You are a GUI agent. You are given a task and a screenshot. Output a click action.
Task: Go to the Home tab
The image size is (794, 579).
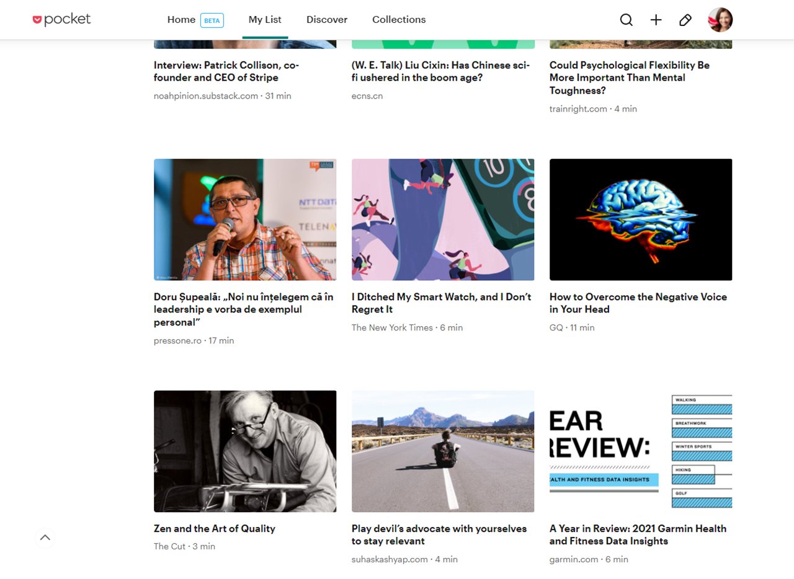tap(181, 20)
